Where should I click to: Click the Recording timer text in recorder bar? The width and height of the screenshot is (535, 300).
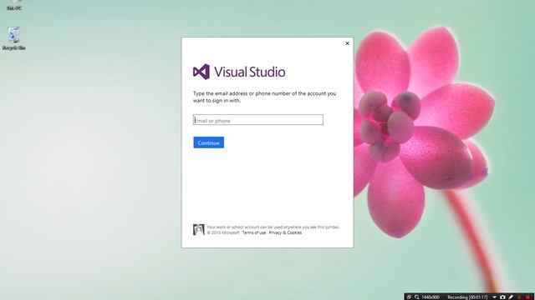[x=467, y=297]
